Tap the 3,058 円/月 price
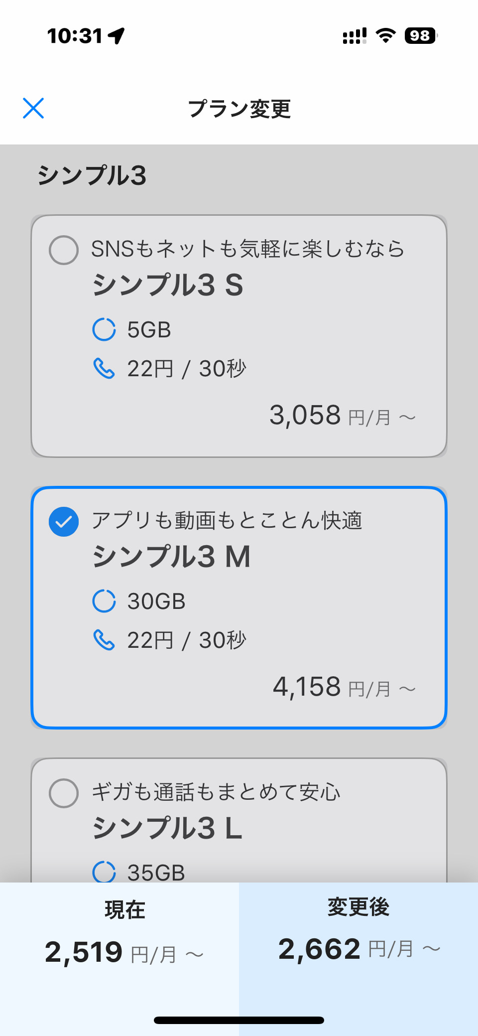478x1036 pixels. (342, 416)
